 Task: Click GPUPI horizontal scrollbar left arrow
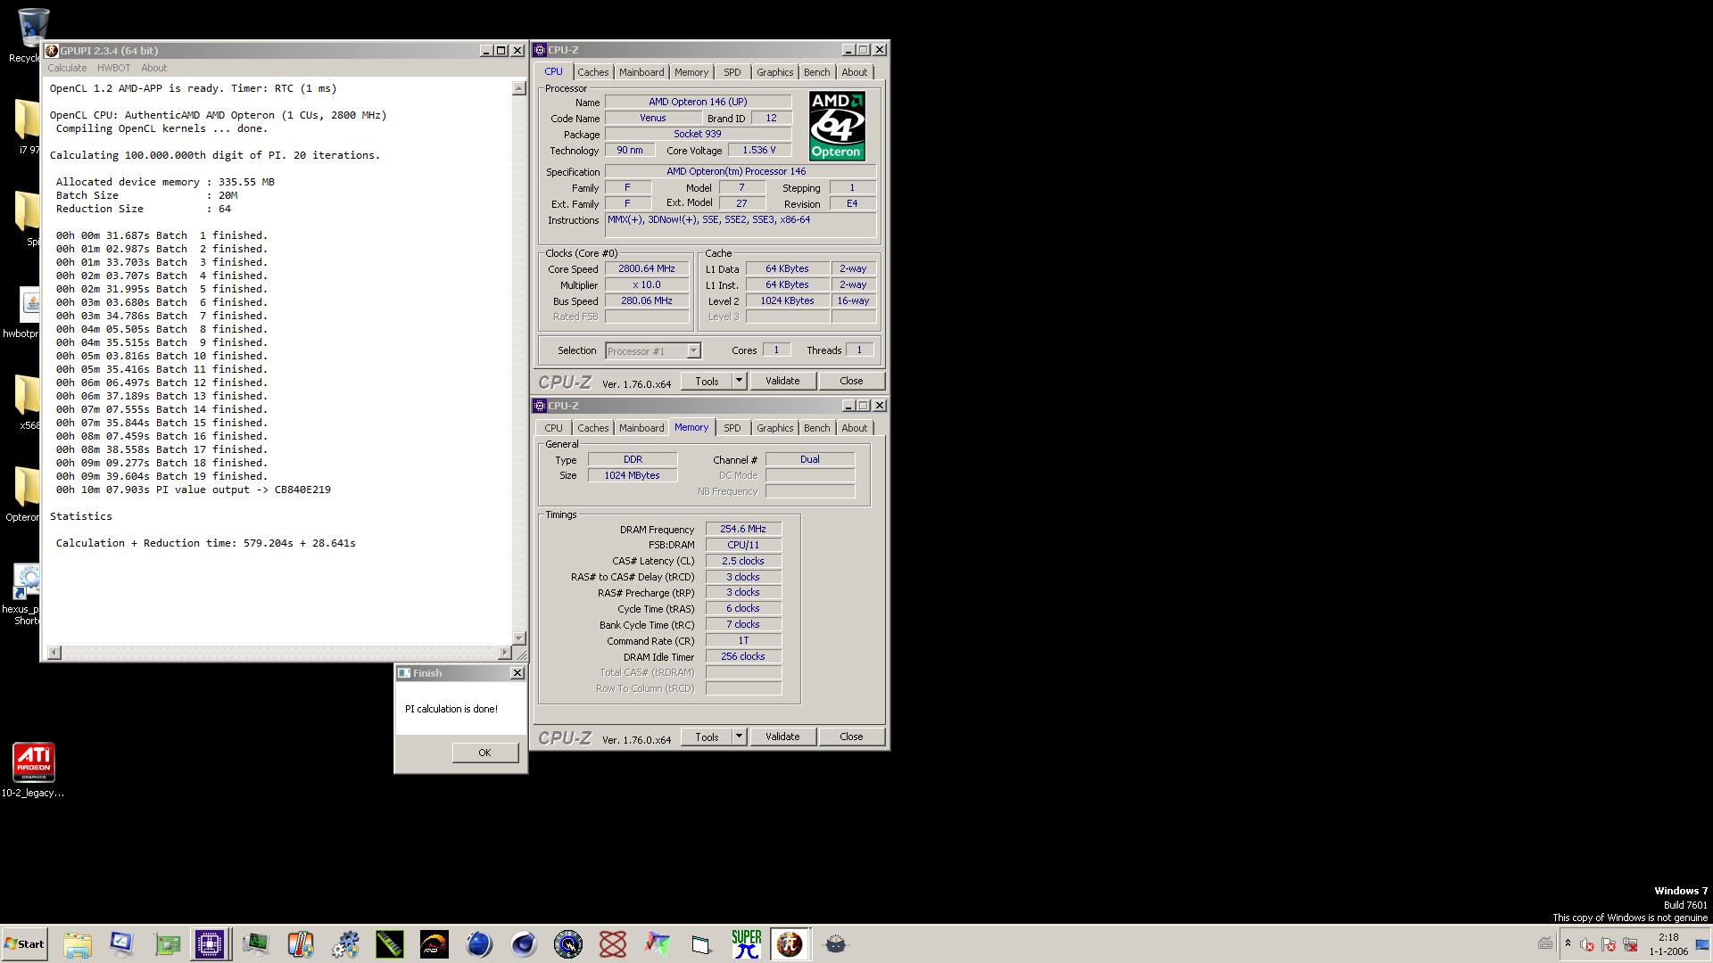54,653
